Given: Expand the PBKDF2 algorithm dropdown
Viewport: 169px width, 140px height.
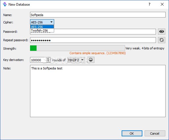Looking at the screenshot, I should click(76, 60).
